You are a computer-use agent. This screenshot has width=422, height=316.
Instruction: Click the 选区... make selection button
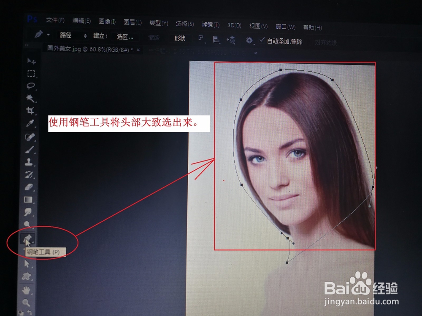(125, 37)
